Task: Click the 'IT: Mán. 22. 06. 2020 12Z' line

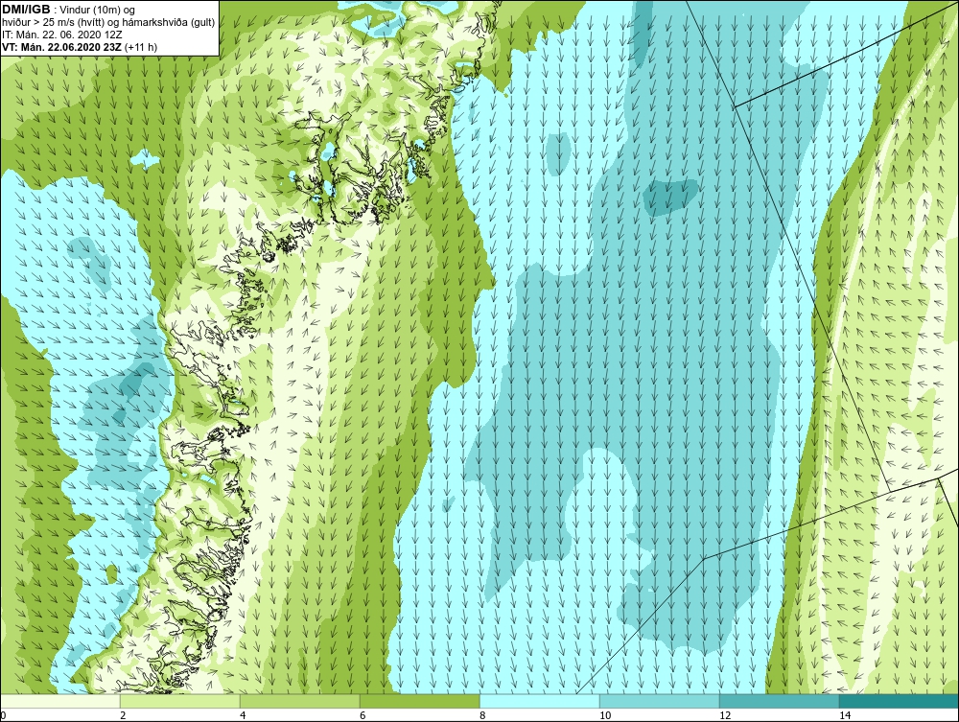Action: pyautogui.click(x=62, y=35)
